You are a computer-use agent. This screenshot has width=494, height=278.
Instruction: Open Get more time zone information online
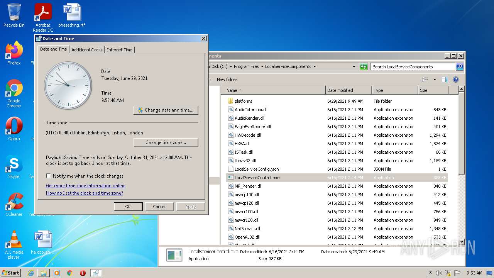(86, 186)
